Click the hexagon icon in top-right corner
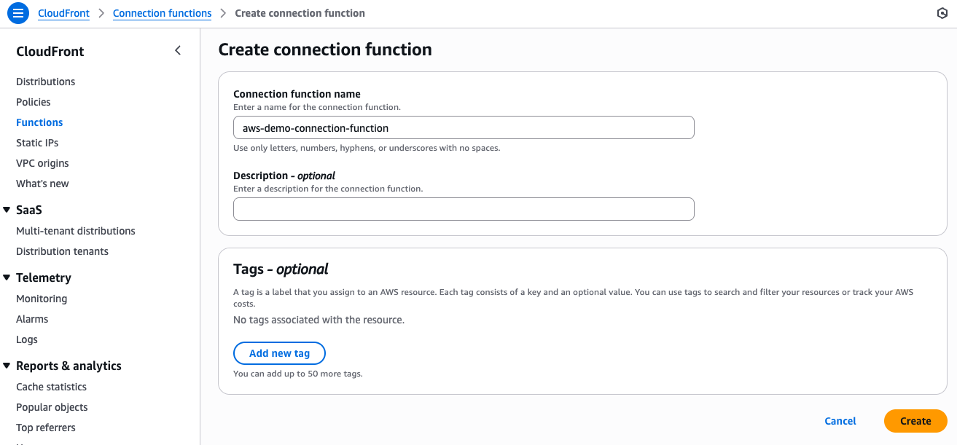This screenshot has height=445, width=957. coord(942,13)
